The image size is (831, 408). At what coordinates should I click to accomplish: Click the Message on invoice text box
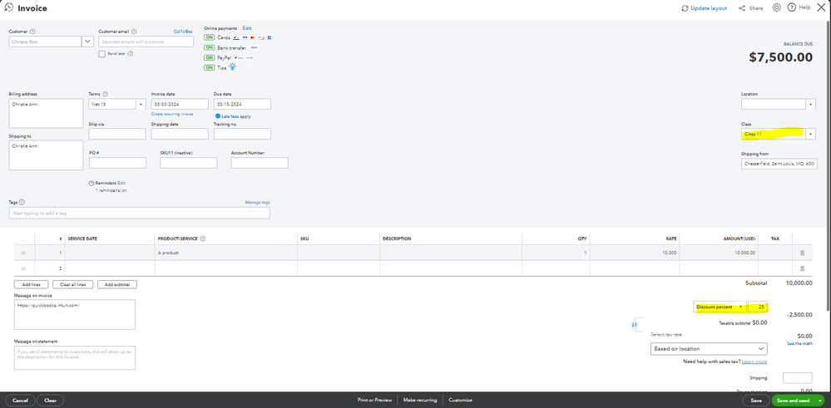coord(75,314)
